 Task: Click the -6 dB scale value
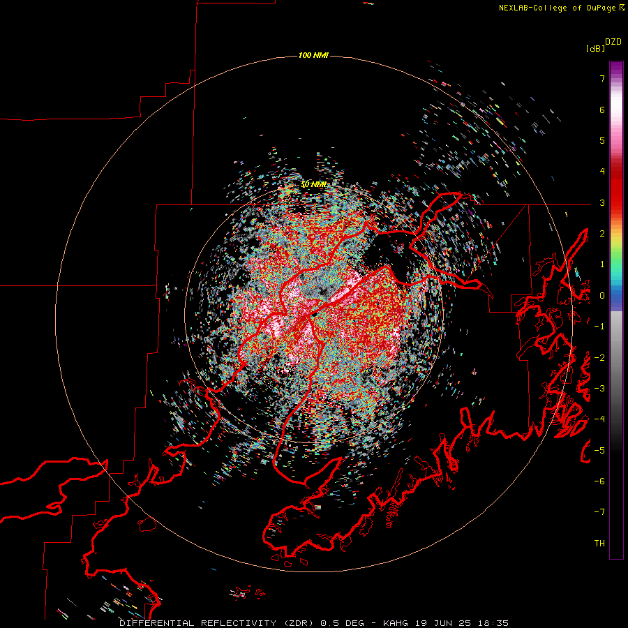click(x=599, y=481)
